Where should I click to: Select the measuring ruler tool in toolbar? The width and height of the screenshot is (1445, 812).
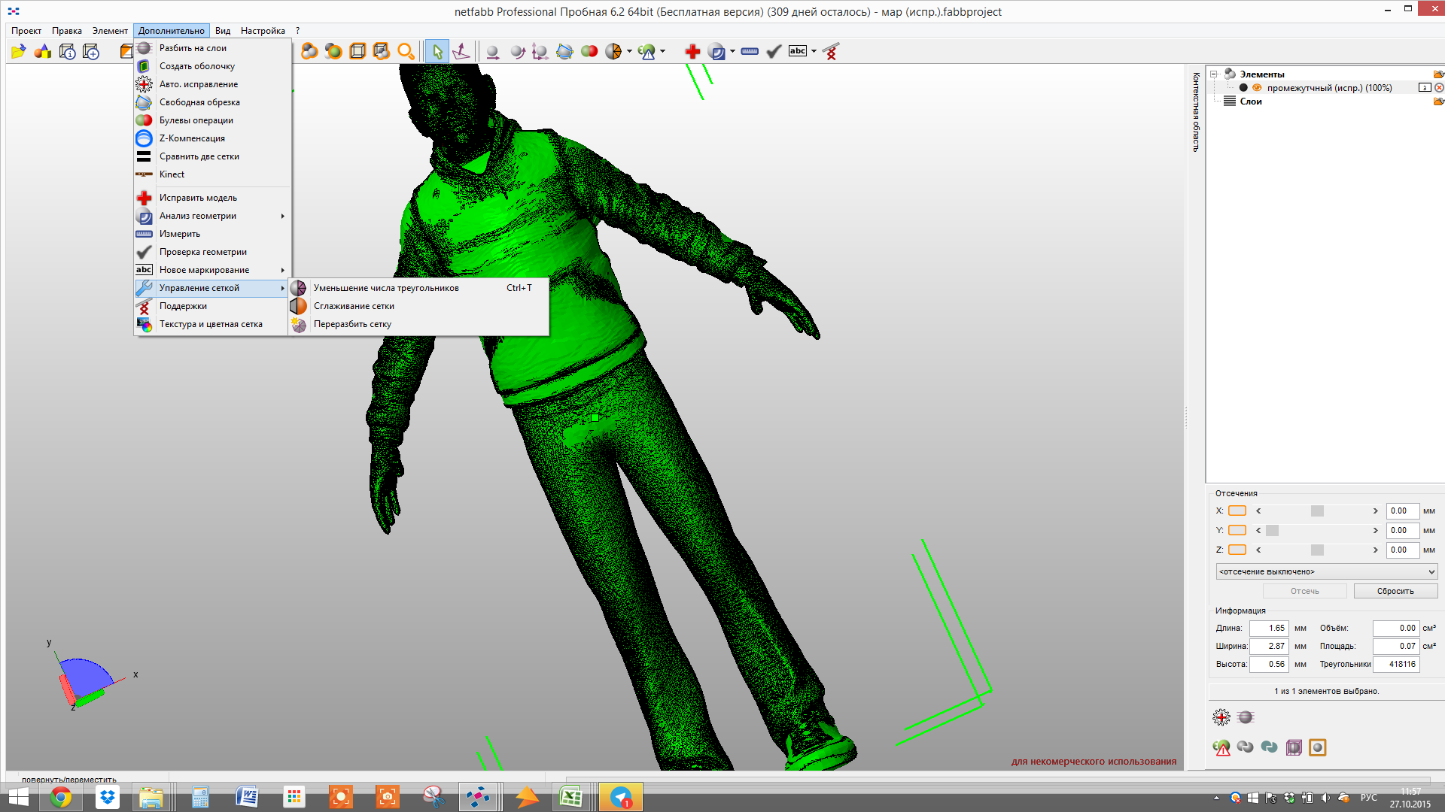749,50
